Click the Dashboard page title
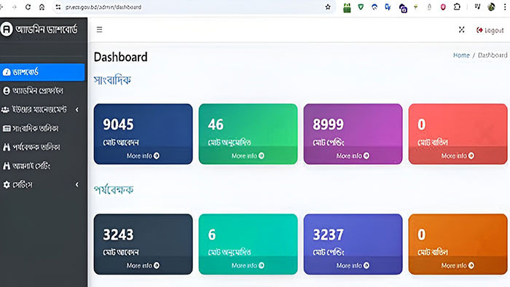 click(121, 58)
